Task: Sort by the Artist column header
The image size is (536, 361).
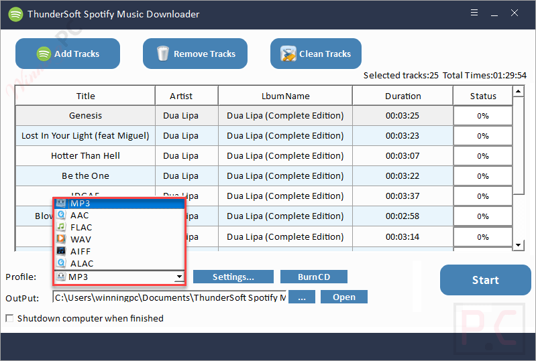Action: (x=186, y=96)
